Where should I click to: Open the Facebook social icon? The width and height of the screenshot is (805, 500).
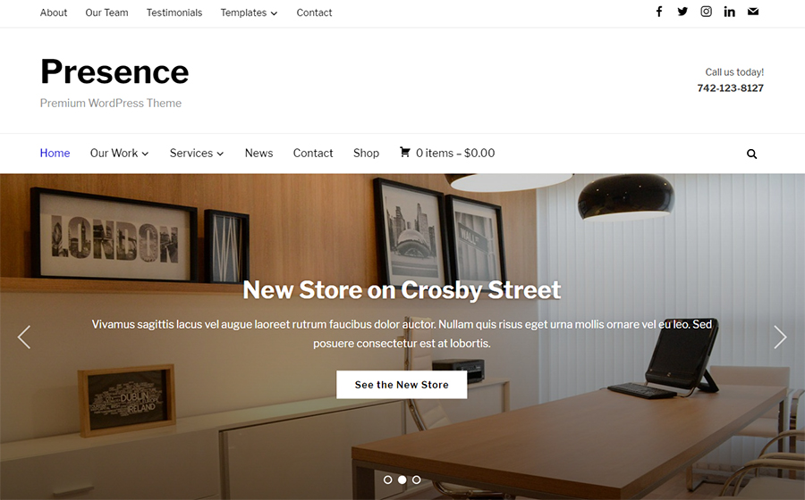pyautogui.click(x=659, y=12)
